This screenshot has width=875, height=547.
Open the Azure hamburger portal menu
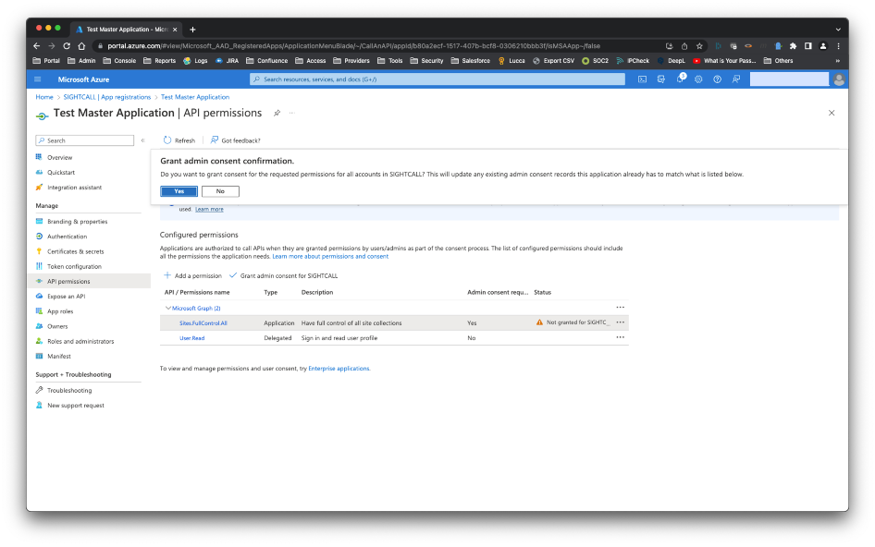pos(37,79)
